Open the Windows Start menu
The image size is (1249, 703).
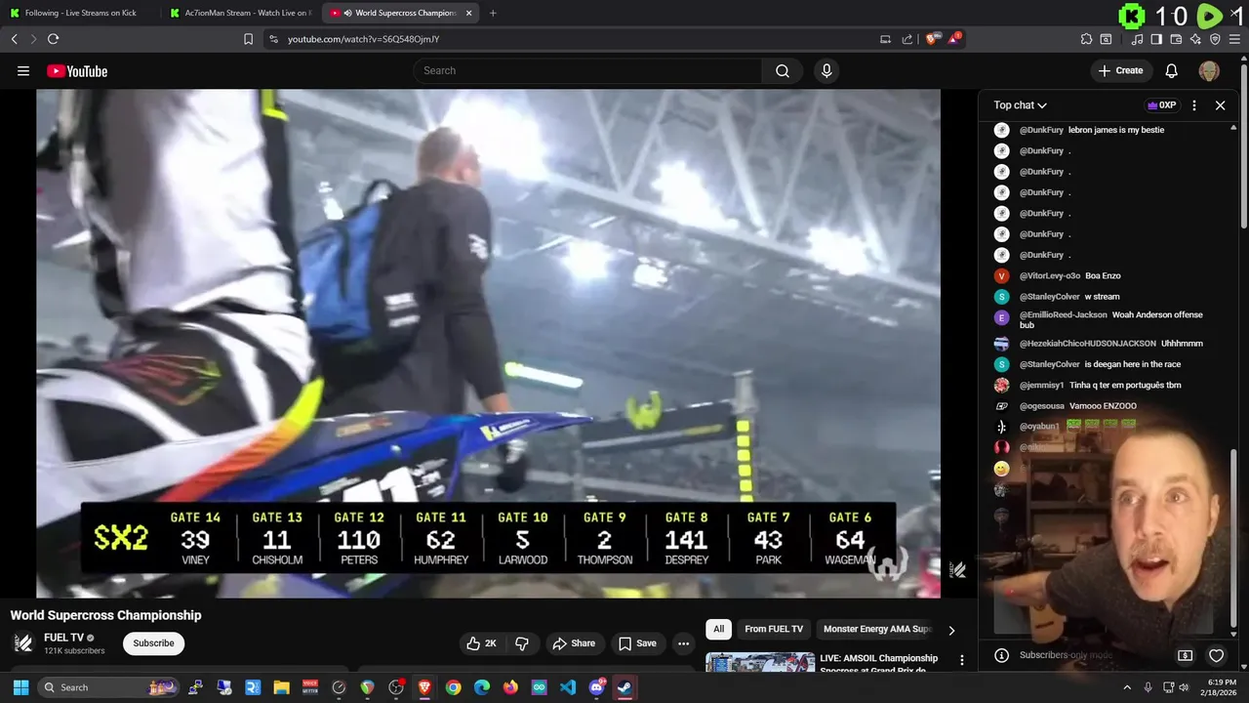pos(20,687)
